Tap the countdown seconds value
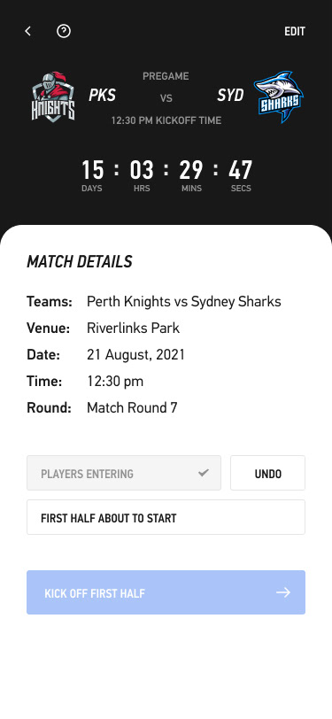Viewport: 332px width, 719px height. pyautogui.click(x=240, y=170)
